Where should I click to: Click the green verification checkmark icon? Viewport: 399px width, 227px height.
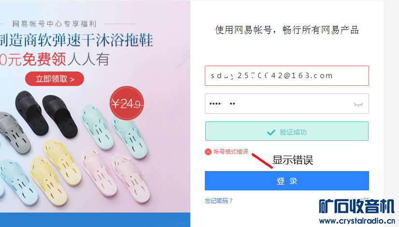(x=271, y=132)
